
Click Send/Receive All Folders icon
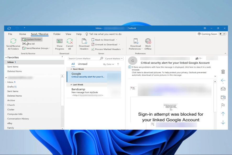[13, 41]
